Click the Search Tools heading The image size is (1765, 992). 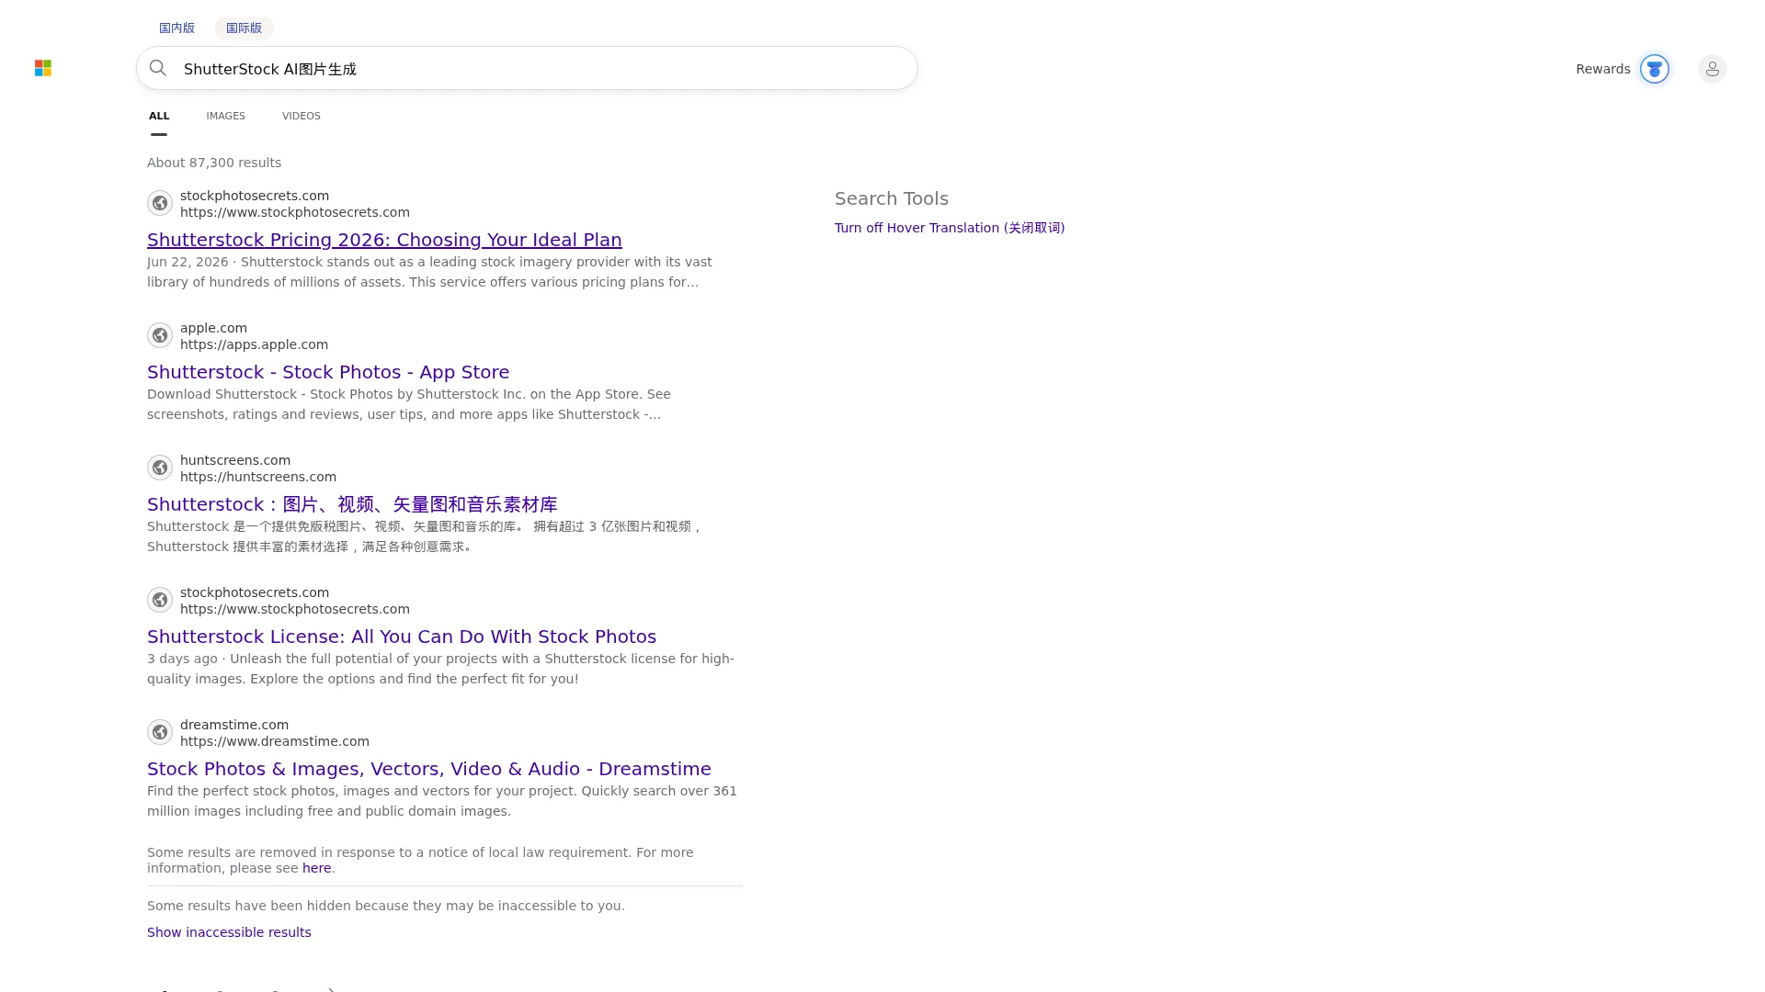click(892, 198)
